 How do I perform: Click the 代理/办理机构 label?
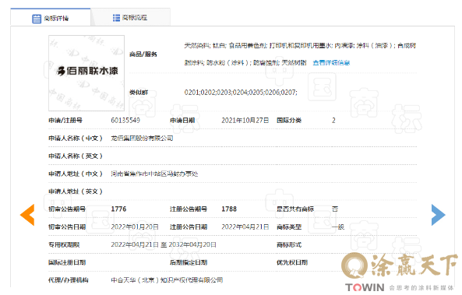pyautogui.click(x=69, y=280)
